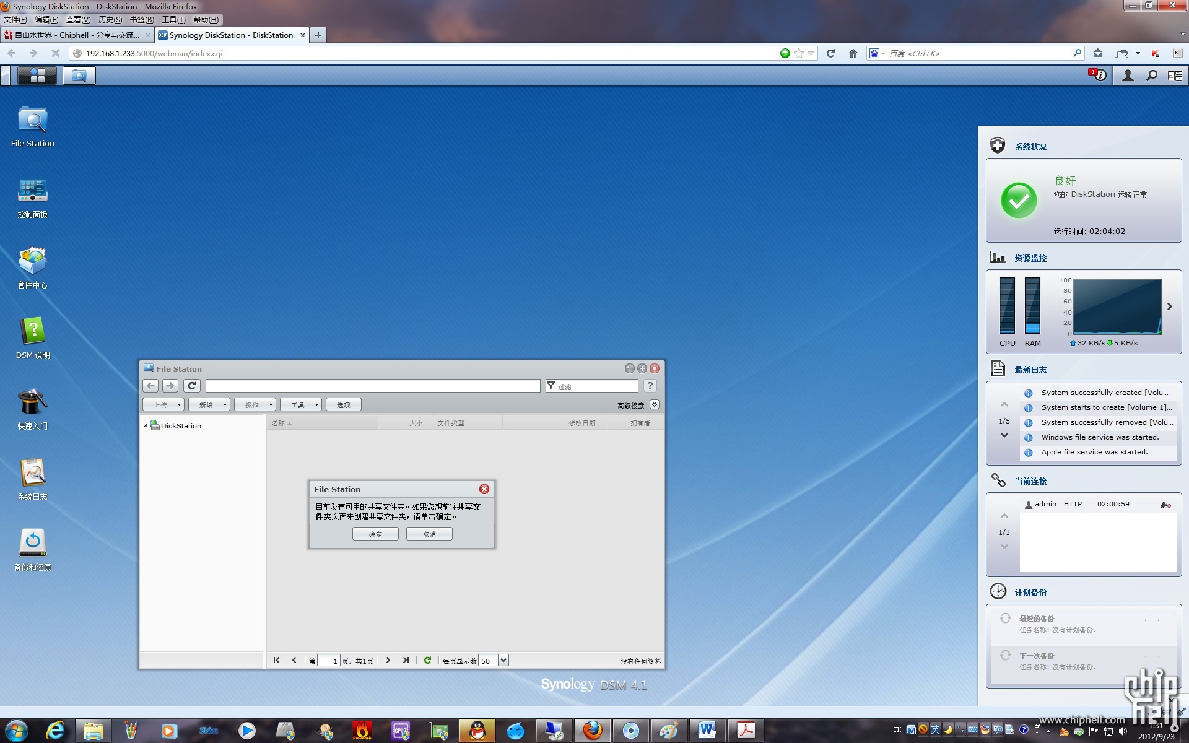Open DSM notifications info icon
Screen dimensions: 1189x743
tap(1099, 75)
